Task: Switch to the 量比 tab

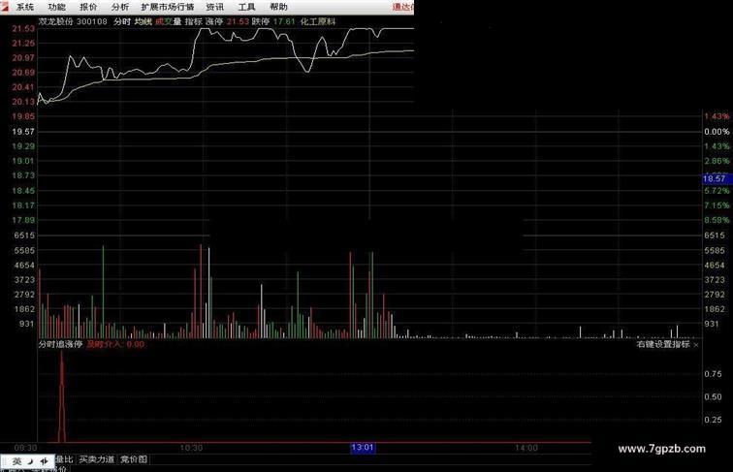Action: click(64, 459)
